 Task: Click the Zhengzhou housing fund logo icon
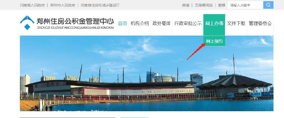(x=27, y=23)
